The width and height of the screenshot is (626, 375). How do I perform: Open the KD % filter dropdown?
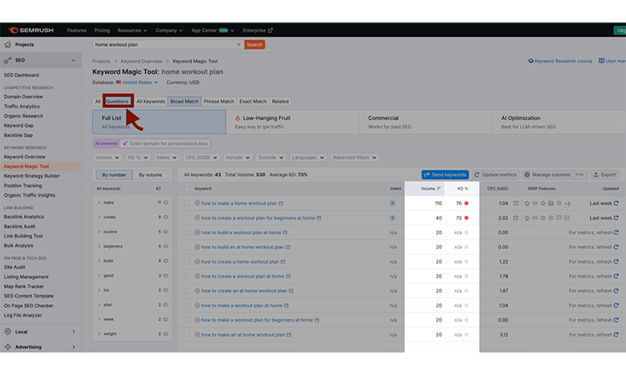138,157
